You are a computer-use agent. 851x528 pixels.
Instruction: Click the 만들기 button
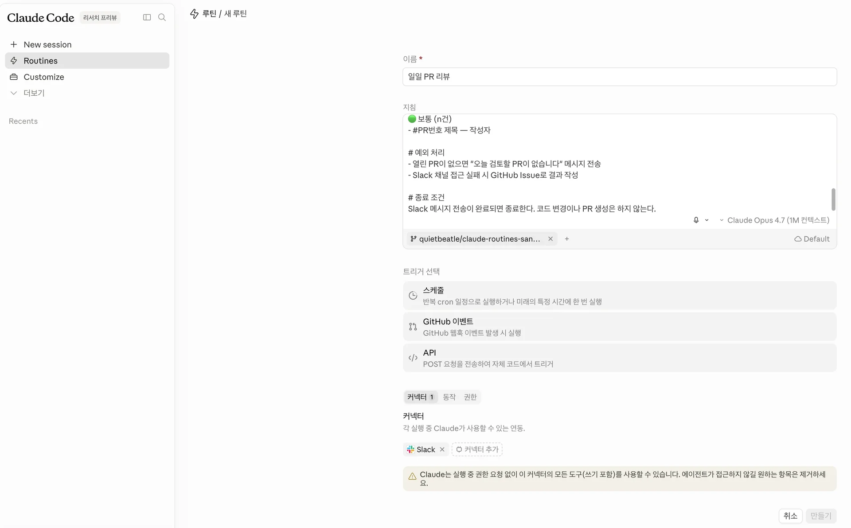click(x=821, y=516)
